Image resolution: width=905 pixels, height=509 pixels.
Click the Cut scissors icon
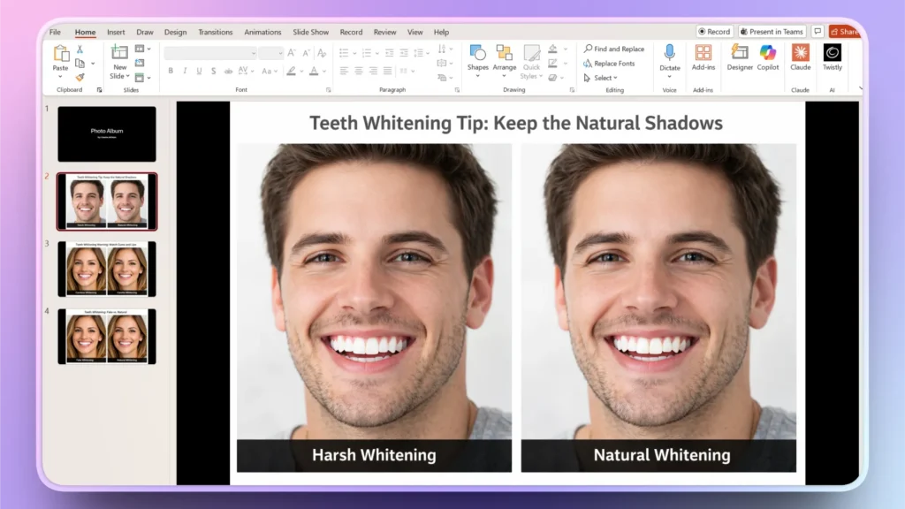[x=80, y=49]
